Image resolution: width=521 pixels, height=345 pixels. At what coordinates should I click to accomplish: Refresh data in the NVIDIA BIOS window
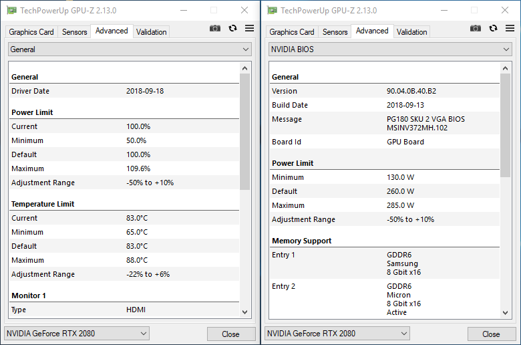493,28
